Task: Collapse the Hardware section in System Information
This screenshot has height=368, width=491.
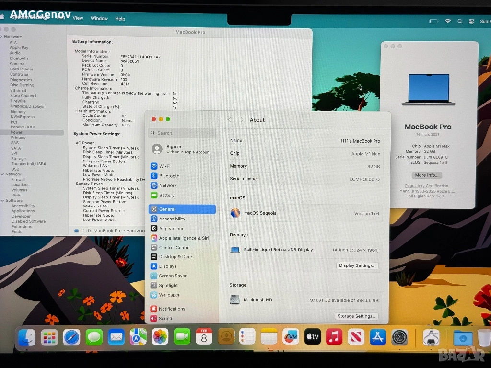Action: (x=1, y=37)
